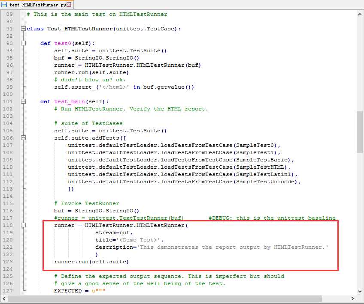This screenshot has width=364, height=304.
Task: Click the SampleTestLatin1 loader line
Action: [x=183, y=174]
